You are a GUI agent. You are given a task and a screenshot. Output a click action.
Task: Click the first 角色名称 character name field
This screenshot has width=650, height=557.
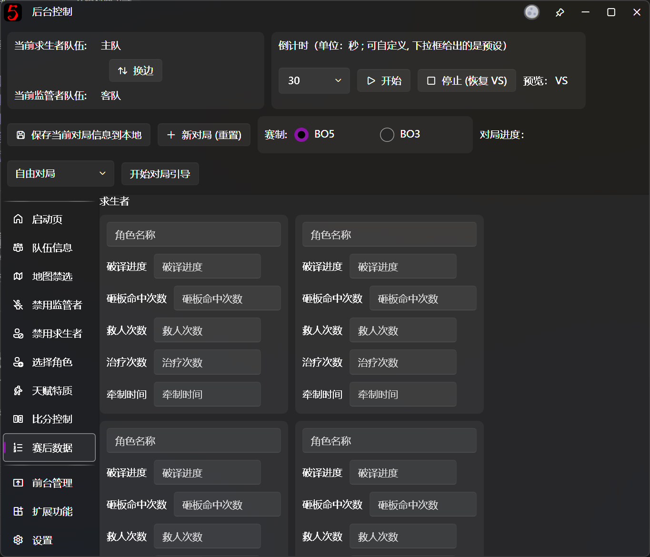coord(193,234)
